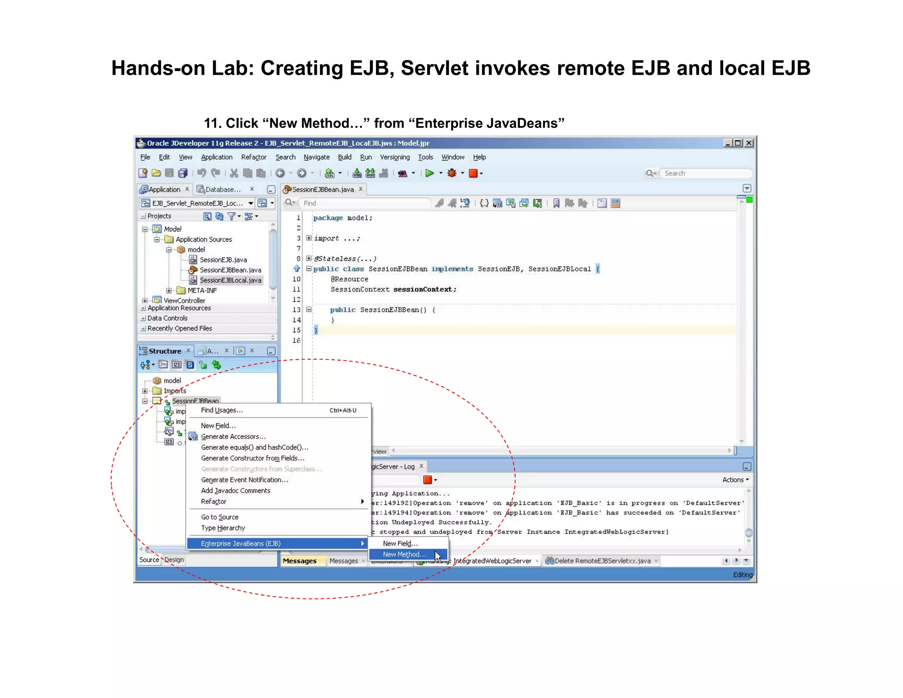The height and width of the screenshot is (698, 903).
Task: Toggle Show Methods button in Structure toolbar
Action: coord(163,365)
